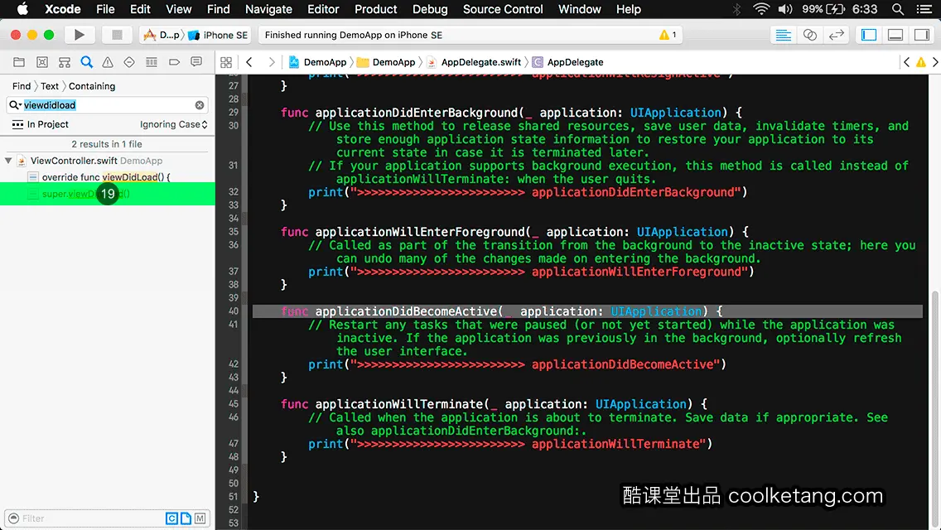This screenshot has width=941, height=530.
Task: Click the activity status 'Finished running DemoApp'
Action: tap(354, 35)
